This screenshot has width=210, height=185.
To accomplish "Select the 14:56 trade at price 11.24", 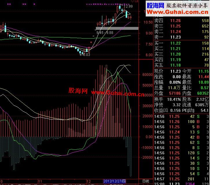I will pos(181,132).
